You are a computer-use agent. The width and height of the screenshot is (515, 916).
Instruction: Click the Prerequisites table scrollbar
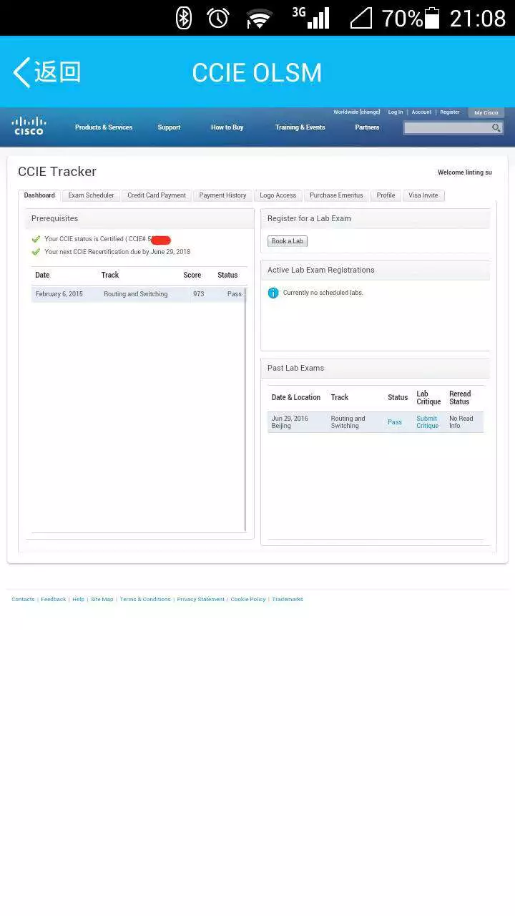(245, 408)
